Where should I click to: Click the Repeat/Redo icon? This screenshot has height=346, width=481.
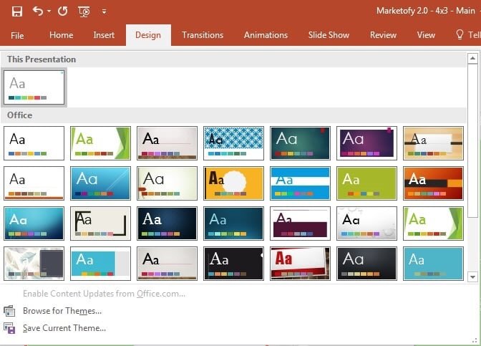[x=62, y=11]
